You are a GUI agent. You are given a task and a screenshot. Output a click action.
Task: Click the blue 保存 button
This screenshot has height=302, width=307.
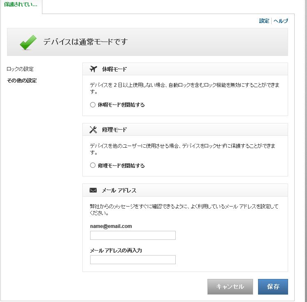pos(273,287)
